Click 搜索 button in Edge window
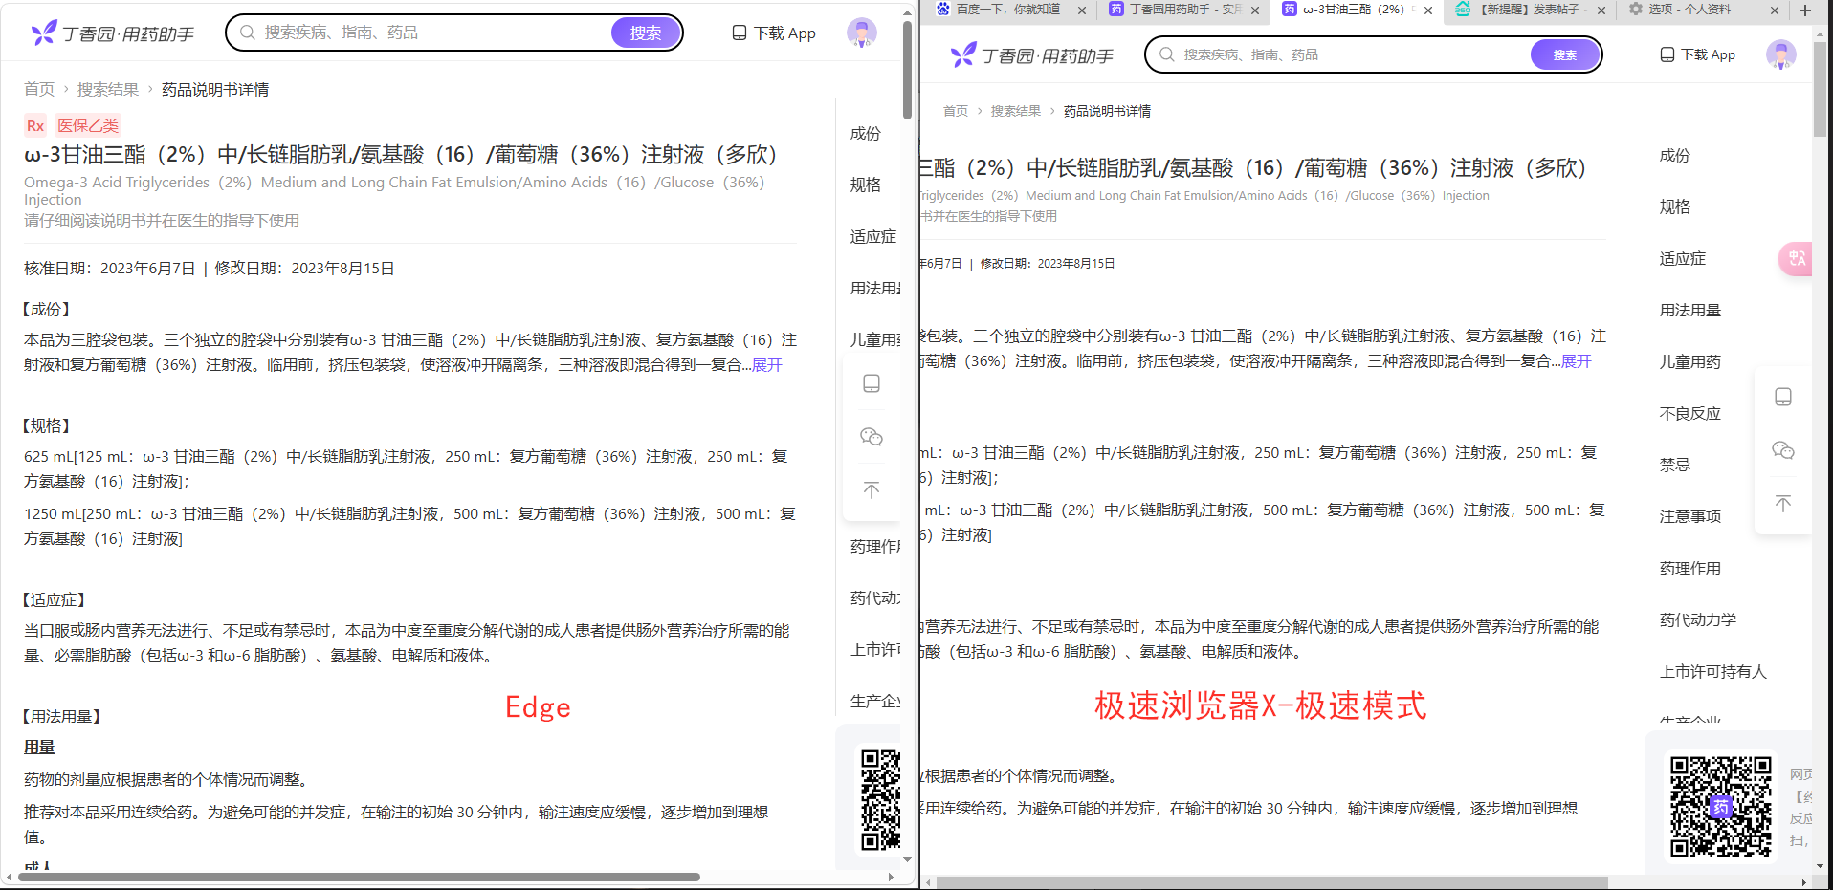The image size is (1833, 890). 646,33
